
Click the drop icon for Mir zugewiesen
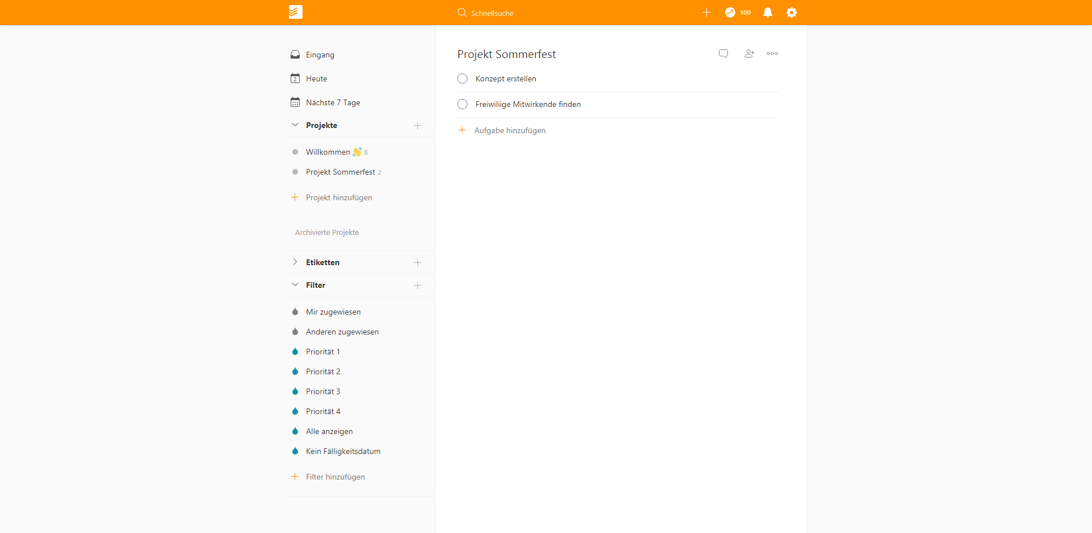tap(295, 312)
